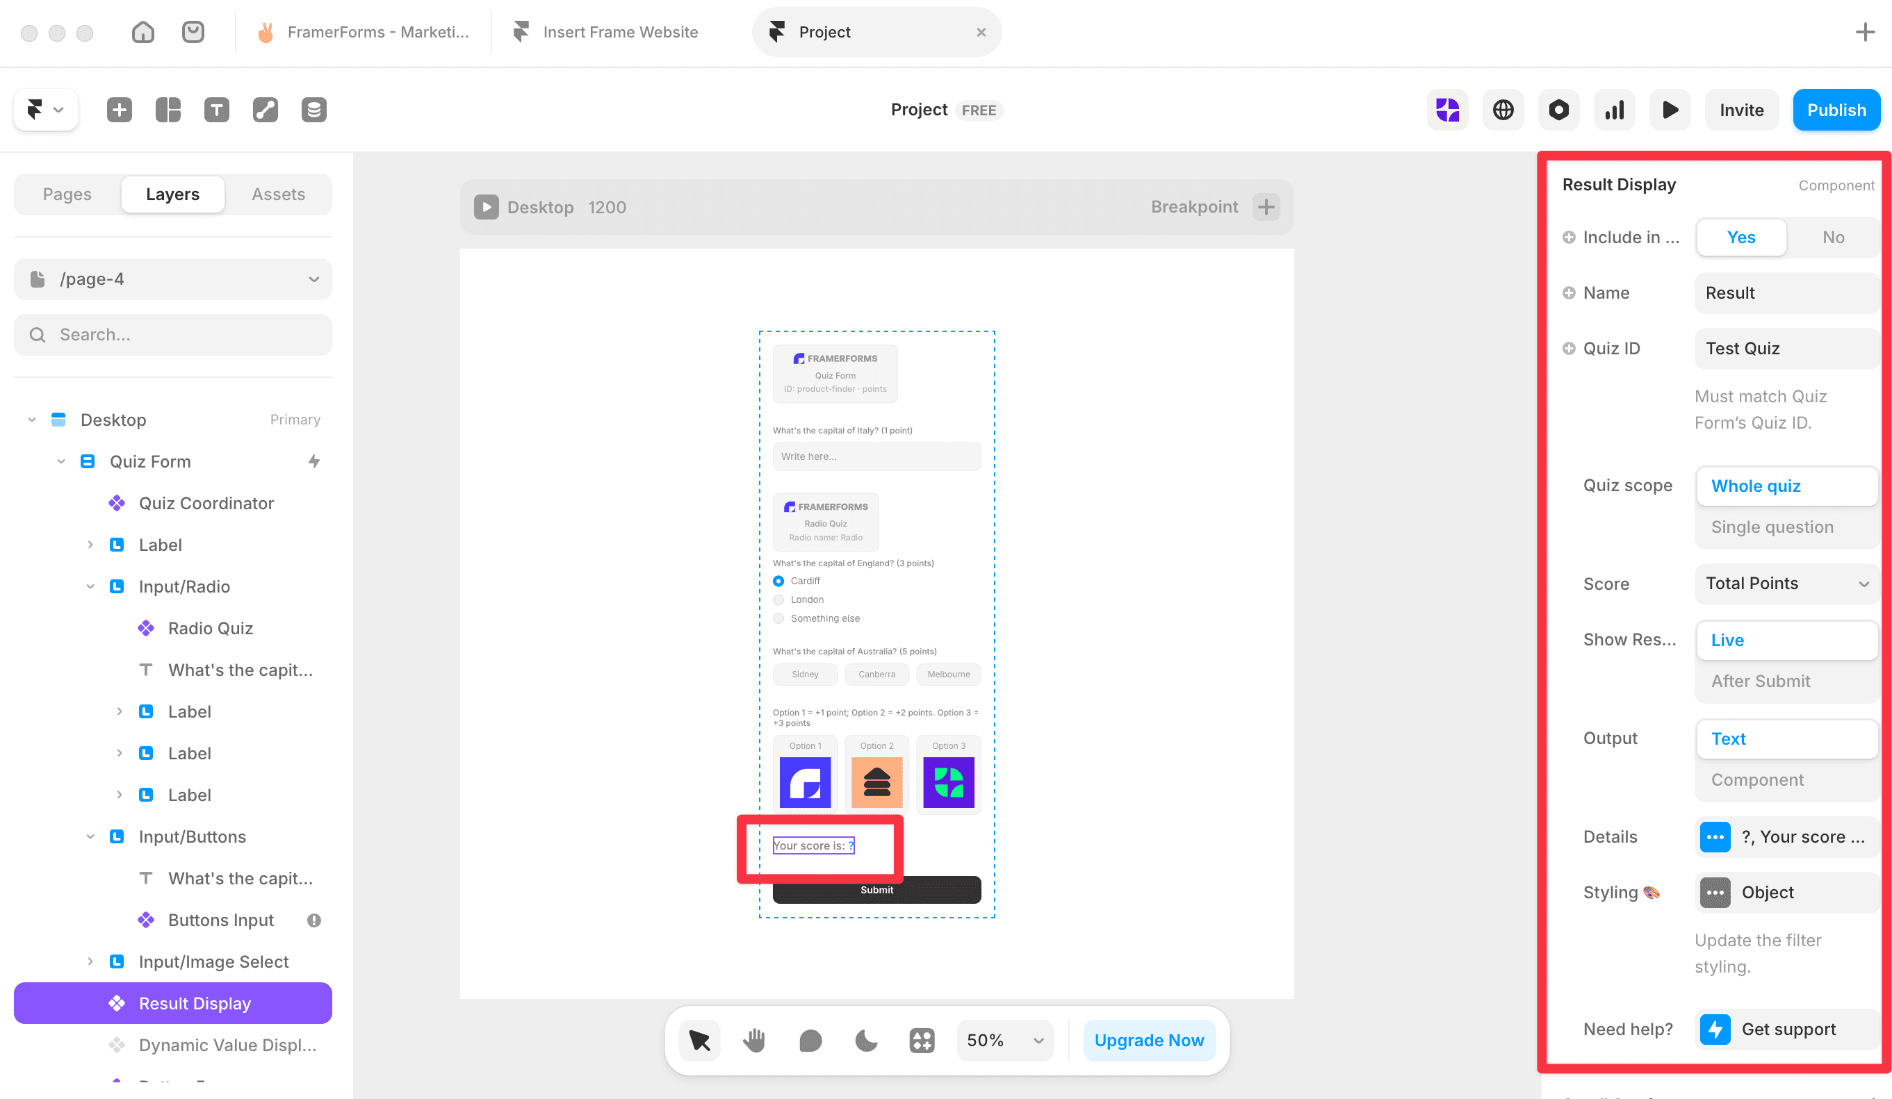Viewport: 1892px width, 1099px height.
Task: Set Include in to Yes
Action: [1741, 237]
